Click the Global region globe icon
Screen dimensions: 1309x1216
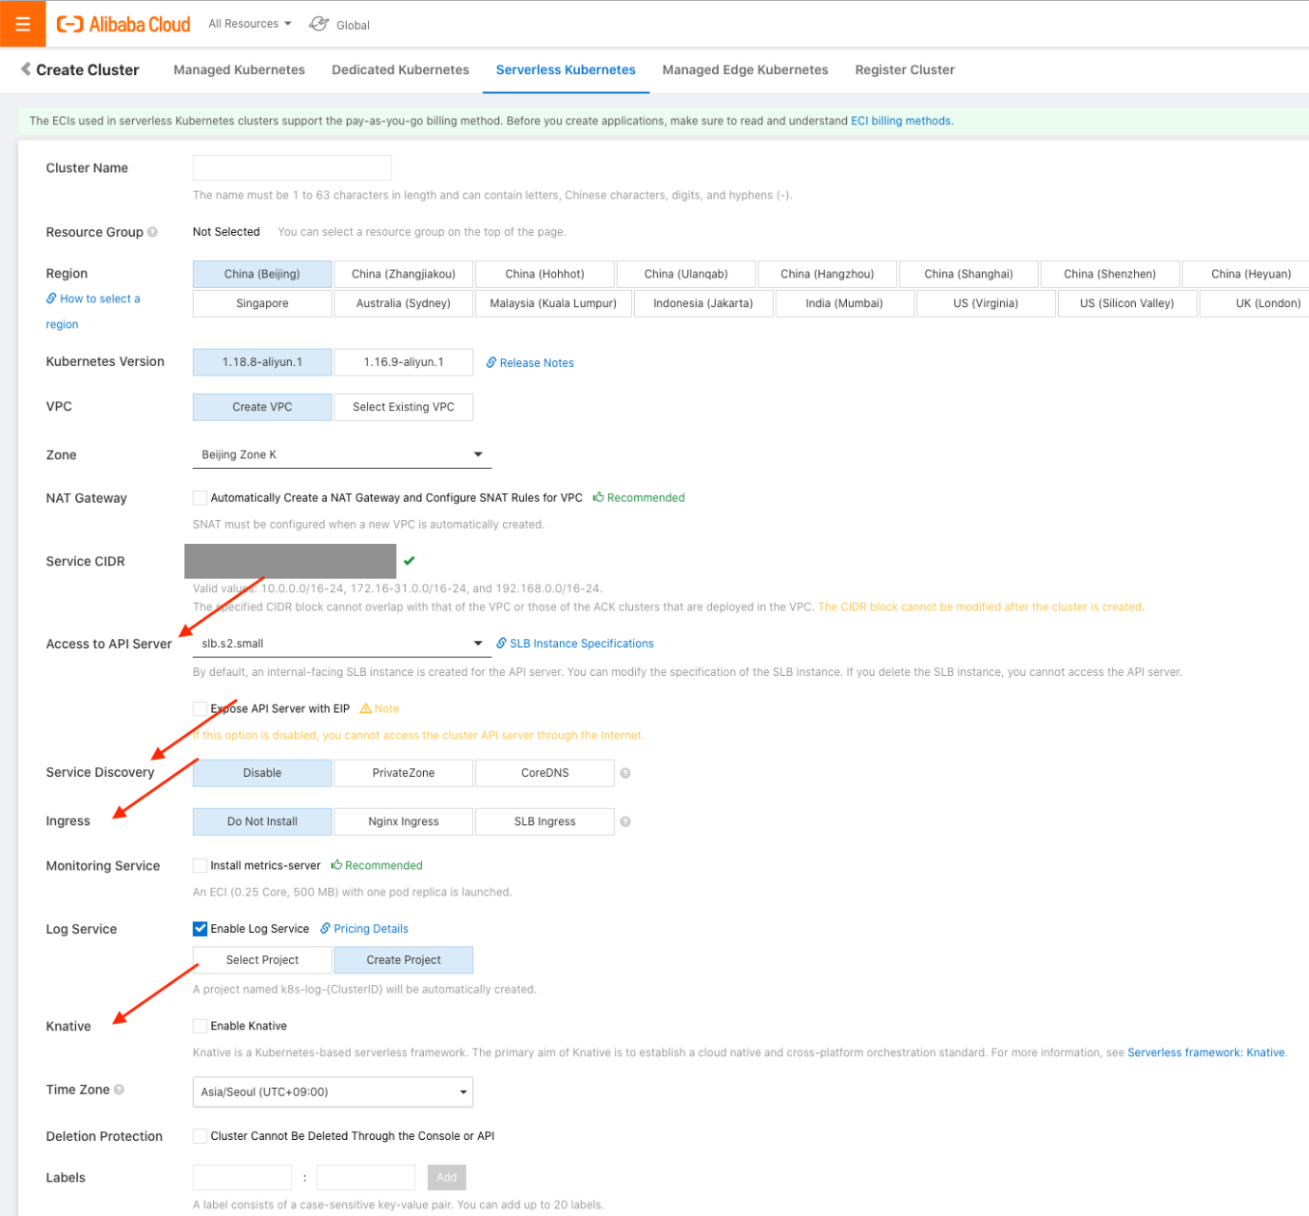[319, 24]
